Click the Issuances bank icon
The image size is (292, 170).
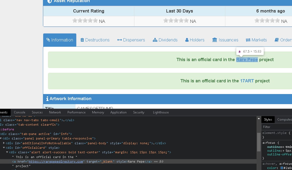[x=214, y=40]
